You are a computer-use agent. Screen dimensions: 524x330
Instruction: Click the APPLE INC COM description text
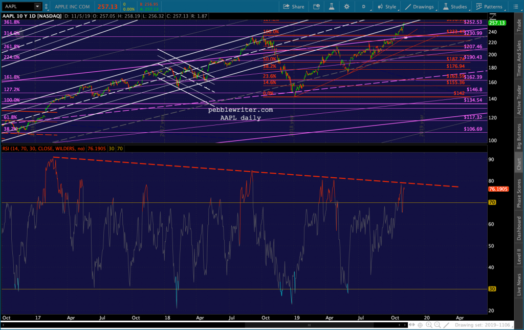pos(72,7)
